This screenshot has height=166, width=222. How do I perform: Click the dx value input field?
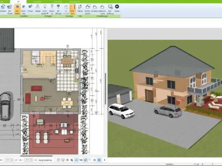click(x=8, y=160)
